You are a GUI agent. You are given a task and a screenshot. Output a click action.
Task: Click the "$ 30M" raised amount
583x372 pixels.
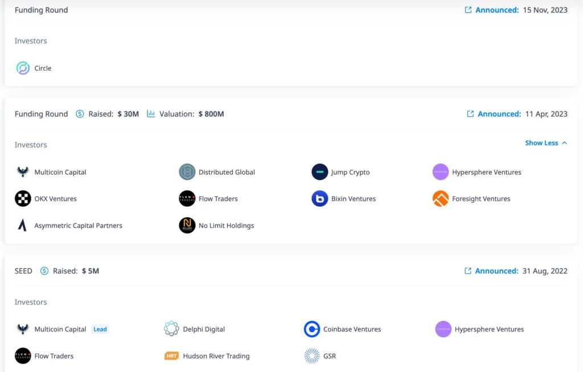pos(128,114)
